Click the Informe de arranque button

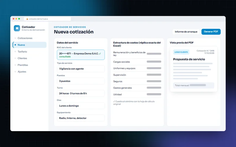pyautogui.click(x=186, y=32)
